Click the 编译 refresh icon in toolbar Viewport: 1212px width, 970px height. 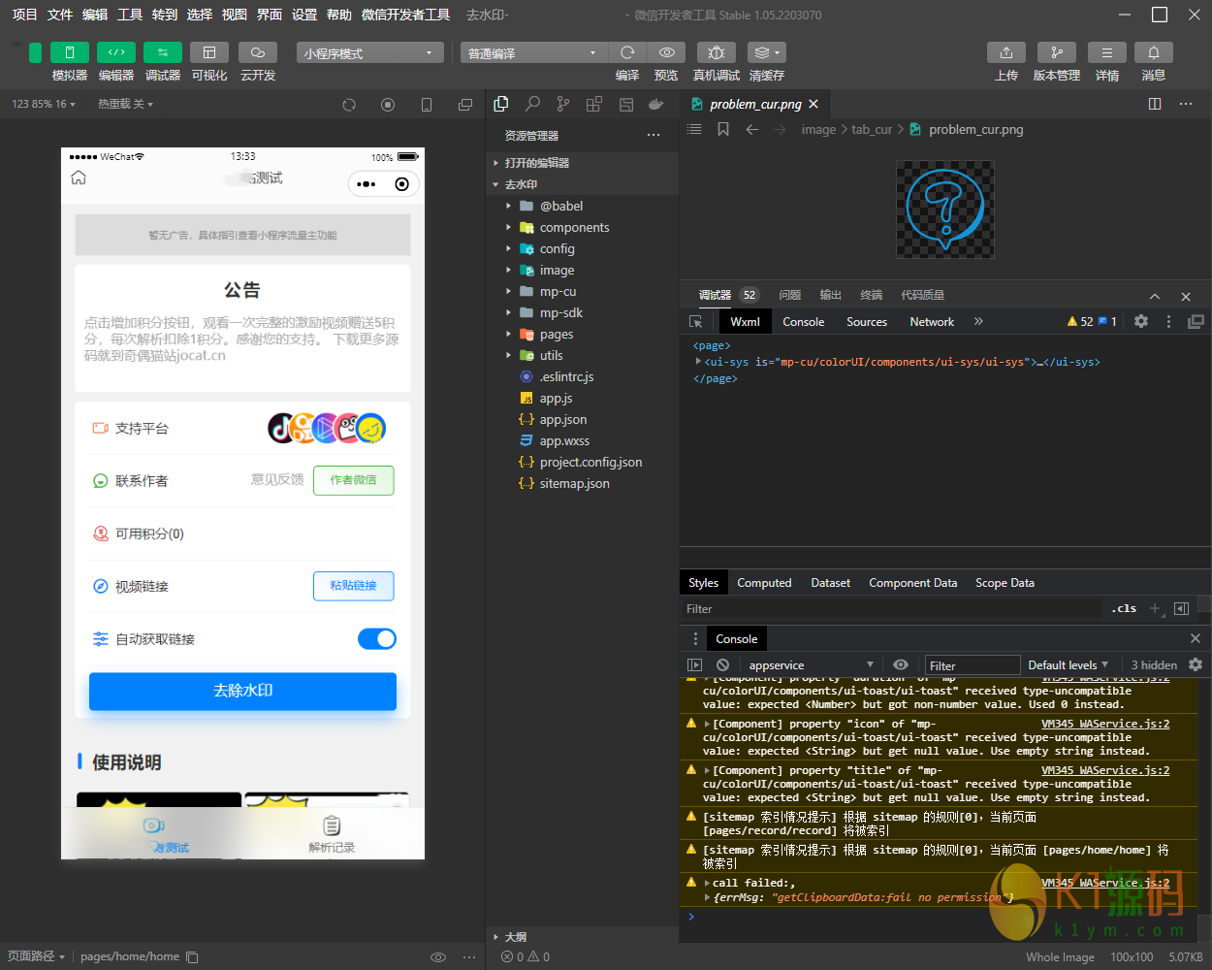pyautogui.click(x=627, y=52)
